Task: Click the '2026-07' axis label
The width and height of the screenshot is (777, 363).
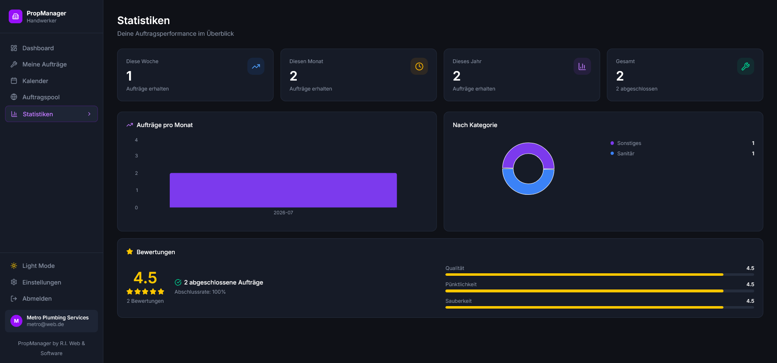Action: click(x=283, y=213)
